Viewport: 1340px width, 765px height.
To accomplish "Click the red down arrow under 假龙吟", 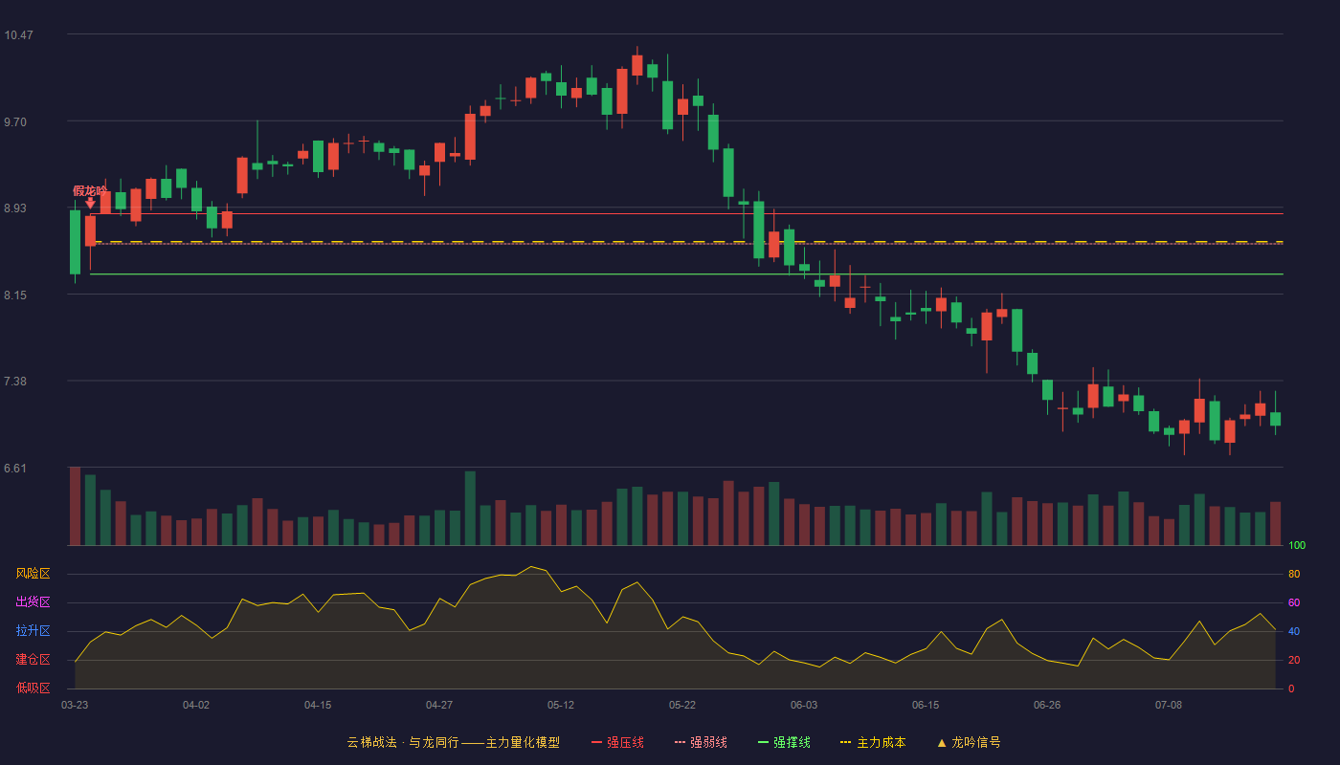I will (90, 203).
